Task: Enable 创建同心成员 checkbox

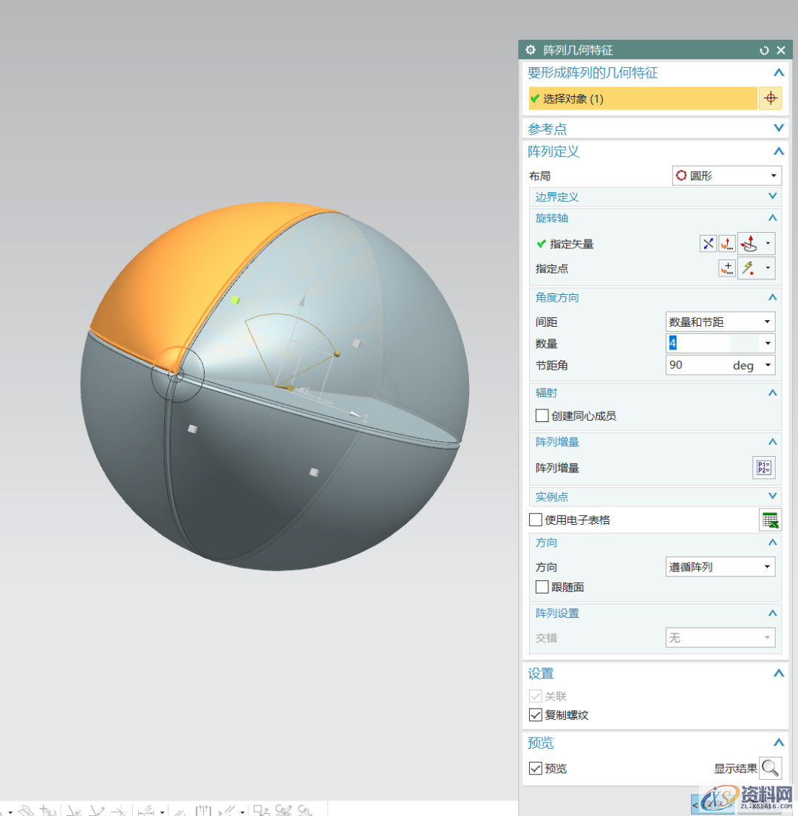Action: point(542,416)
